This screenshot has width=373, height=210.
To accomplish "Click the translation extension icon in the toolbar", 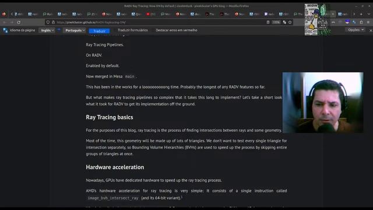I will pos(354,22).
